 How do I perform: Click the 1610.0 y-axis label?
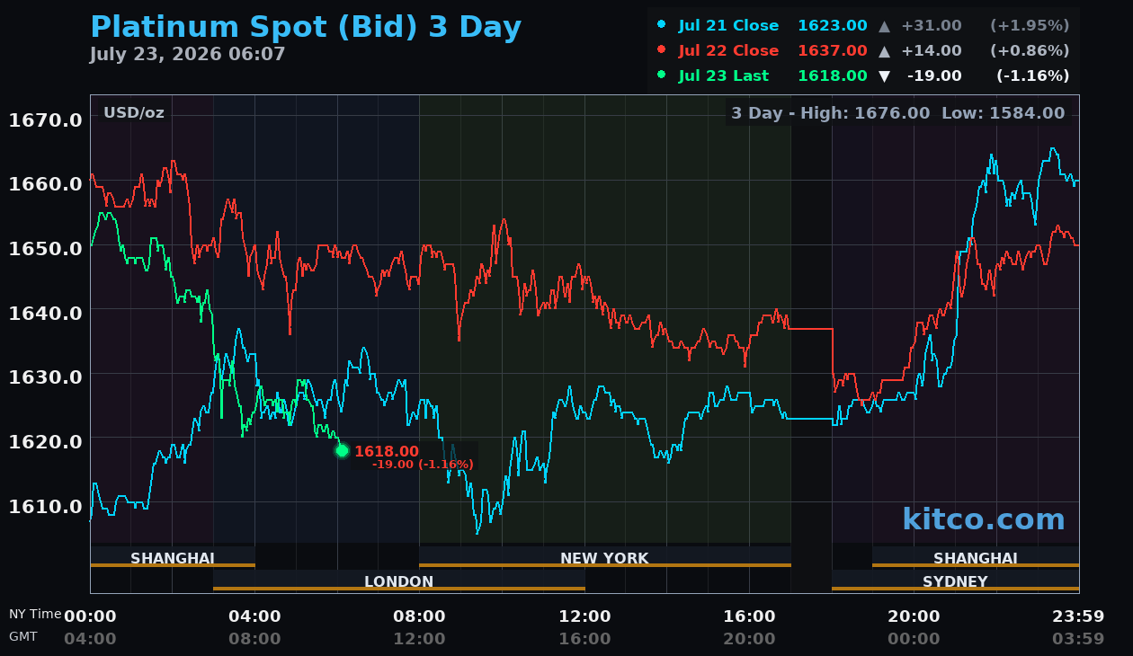(46, 506)
